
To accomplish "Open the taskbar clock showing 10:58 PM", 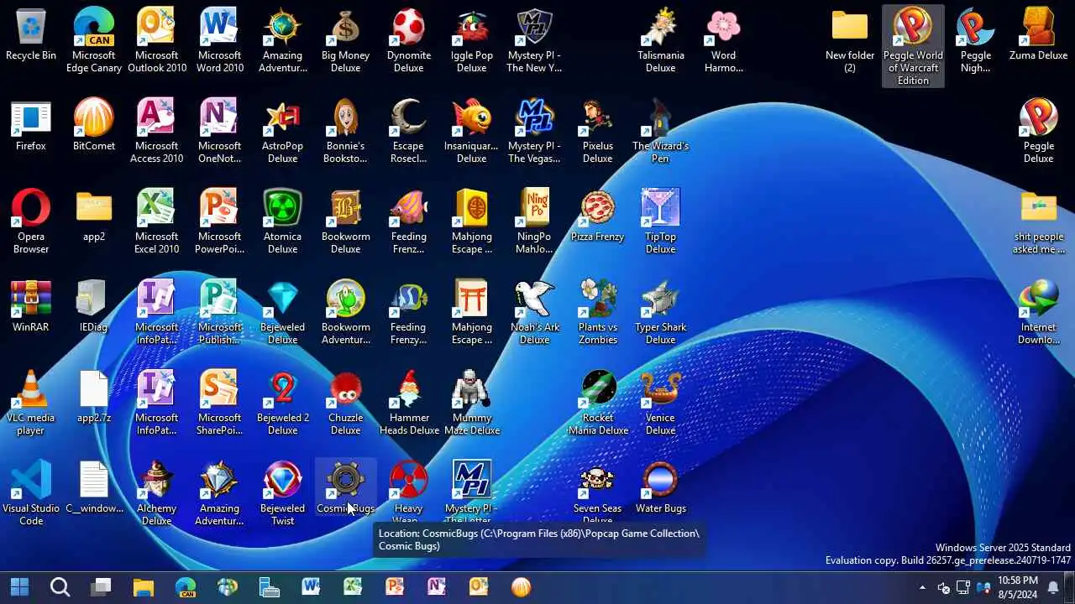I will [x=1017, y=587].
